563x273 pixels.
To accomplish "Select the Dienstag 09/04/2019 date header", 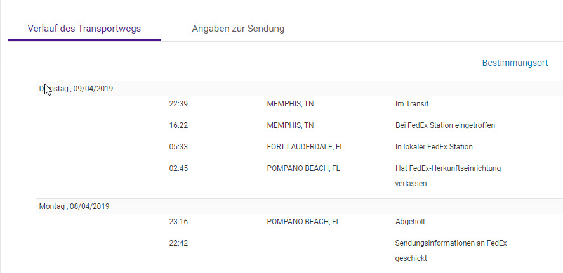I will (76, 89).
